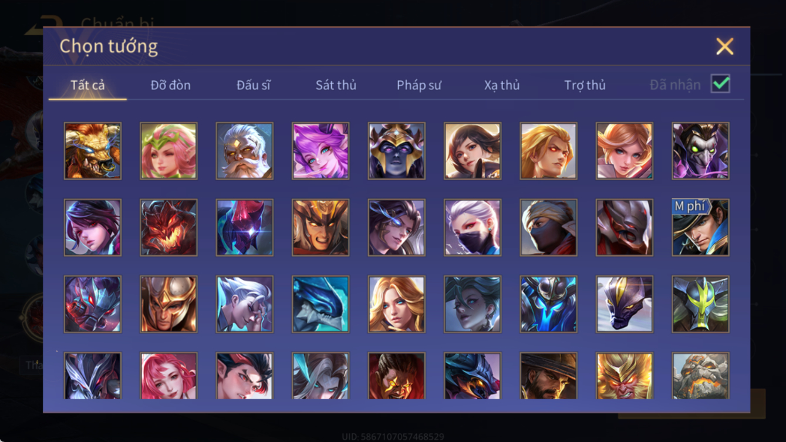This screenshot has width=786, height=442.
Task: Select the blonde long-haired woman hero
Action: point(396,305)
